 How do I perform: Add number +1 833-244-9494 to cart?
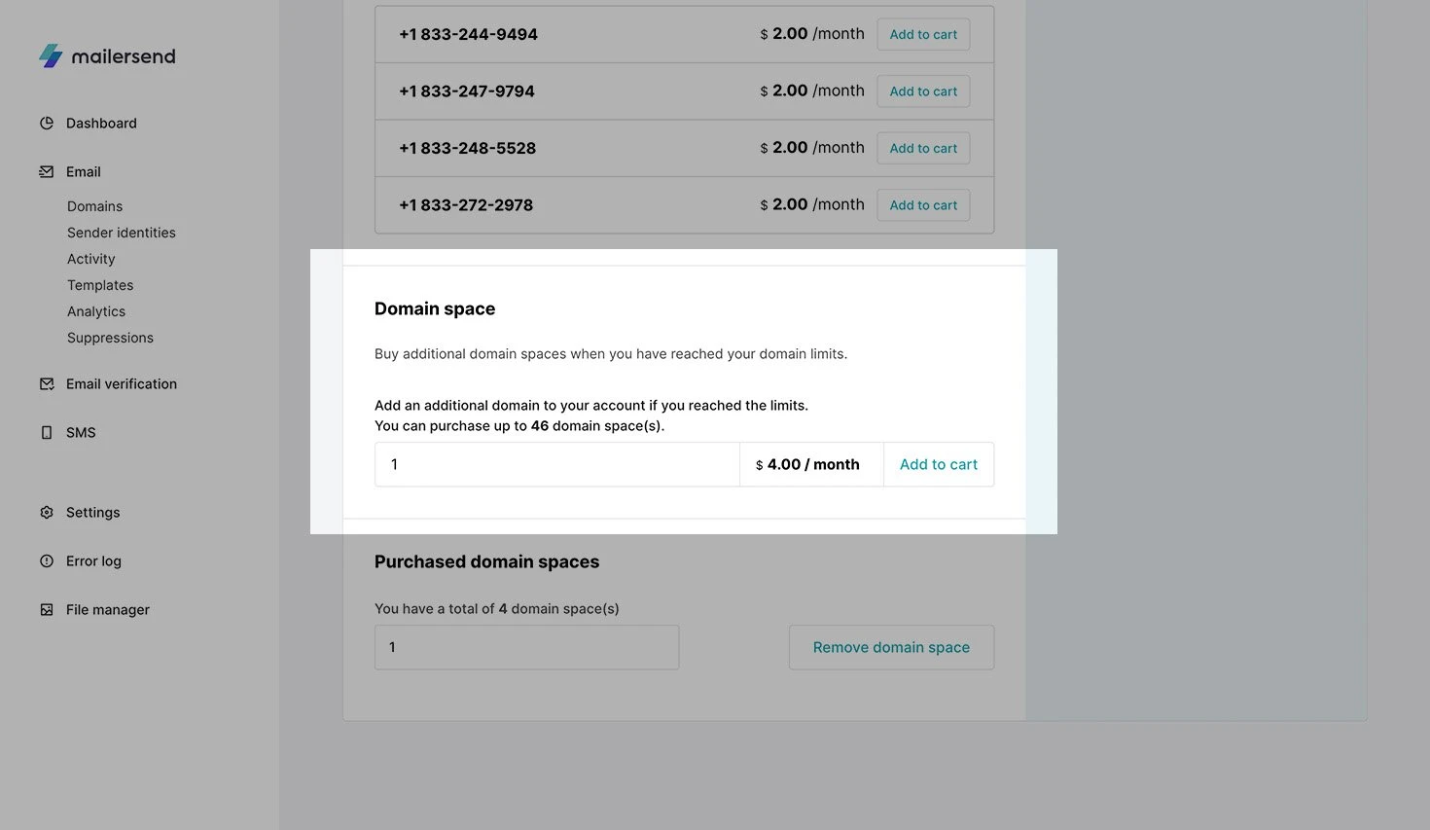[x=923, y=35]
